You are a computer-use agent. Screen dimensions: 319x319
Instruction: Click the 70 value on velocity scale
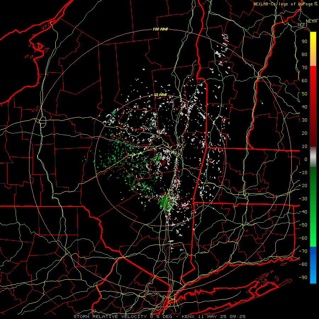tap(304, 68)
